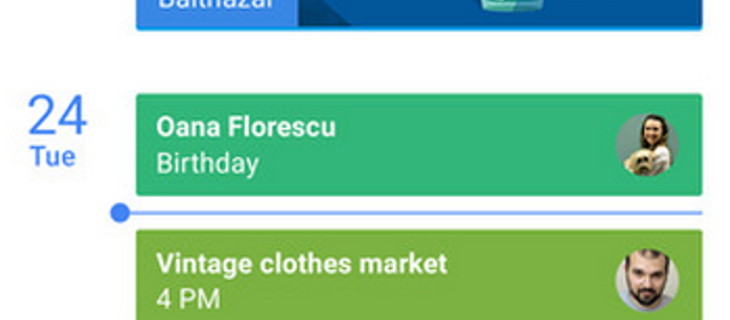Click the dog in Oana Florescu's avatar photo
730x320 pixels.
click(640, 163)
